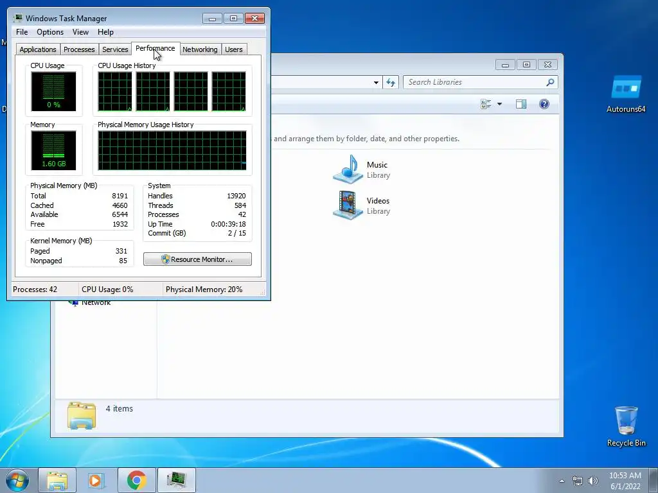The height and width of the screenshot is (493, 658).
Task: Close the Libraries Explorer window
Action: (547, 65)
